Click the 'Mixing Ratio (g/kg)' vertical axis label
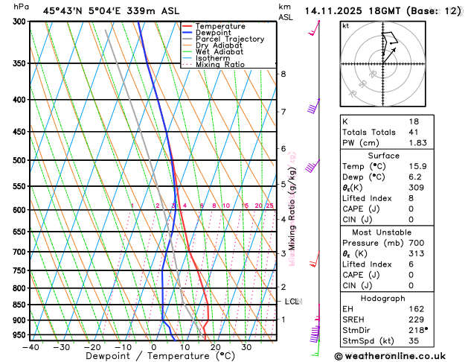 point(292,209)
